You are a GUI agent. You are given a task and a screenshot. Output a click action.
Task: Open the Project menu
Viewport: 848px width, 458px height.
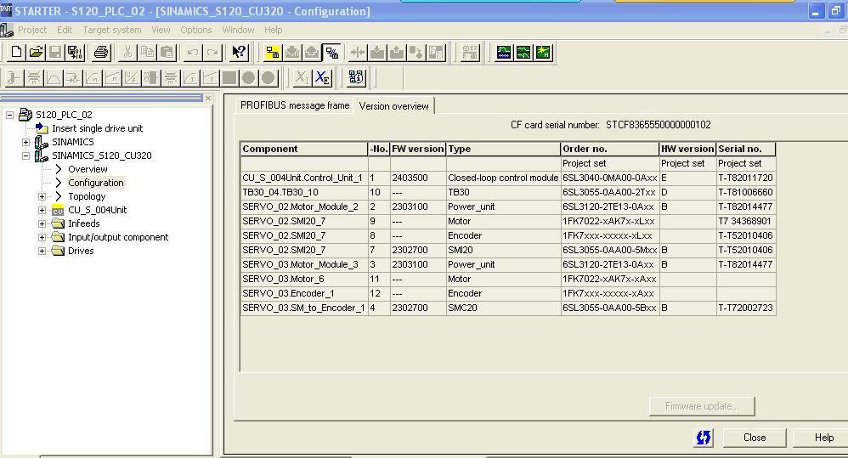[x=32, y=30]
